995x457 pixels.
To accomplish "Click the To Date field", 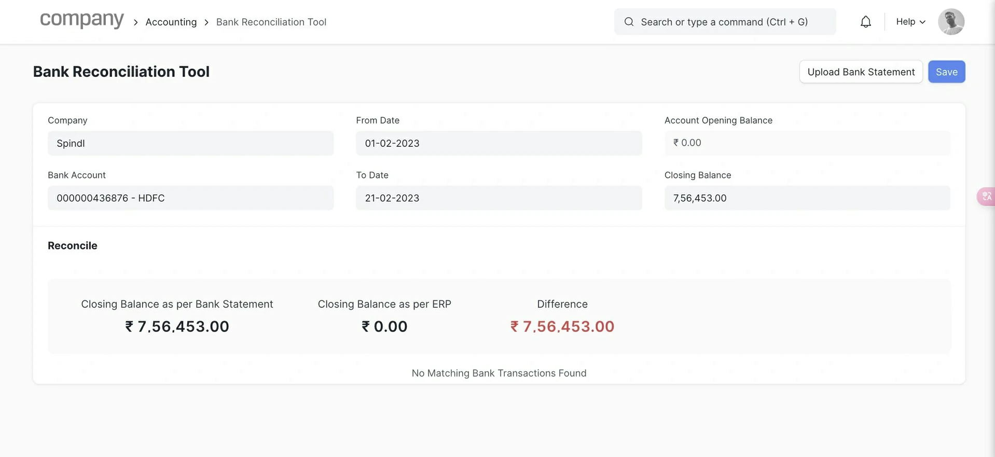I will (498, 198).
